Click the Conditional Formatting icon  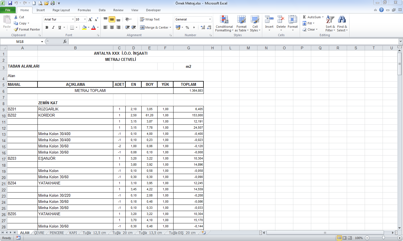click(x=224, y=20)
